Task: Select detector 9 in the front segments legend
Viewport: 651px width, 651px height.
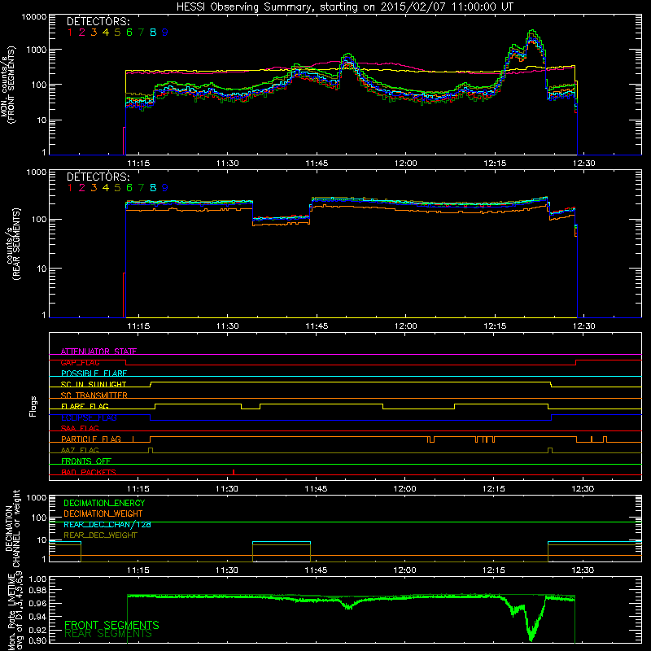Action: pyautogui.click(x=165, y=33)
